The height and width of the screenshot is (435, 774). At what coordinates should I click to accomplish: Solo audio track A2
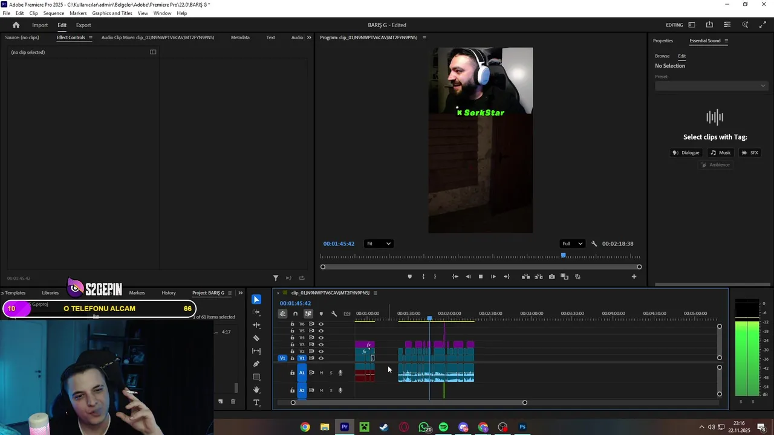(331, 390)
